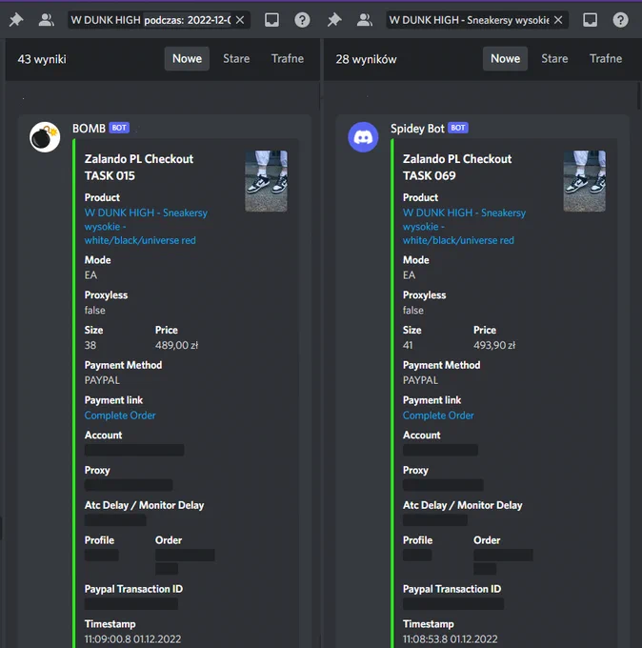This screenshot has height=648, width=642.
Task: Select 'Nowe' tab in 43 wyniki panel
Action: pyautogui.click(x=187, y=59)
